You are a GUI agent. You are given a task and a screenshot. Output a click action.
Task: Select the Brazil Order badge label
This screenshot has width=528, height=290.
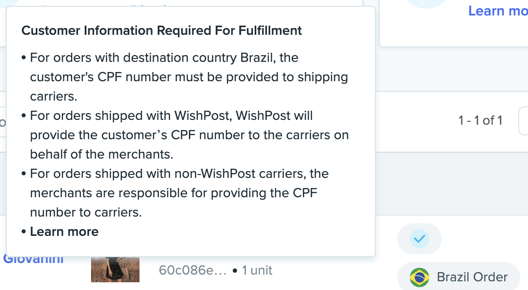pos(472,277)
